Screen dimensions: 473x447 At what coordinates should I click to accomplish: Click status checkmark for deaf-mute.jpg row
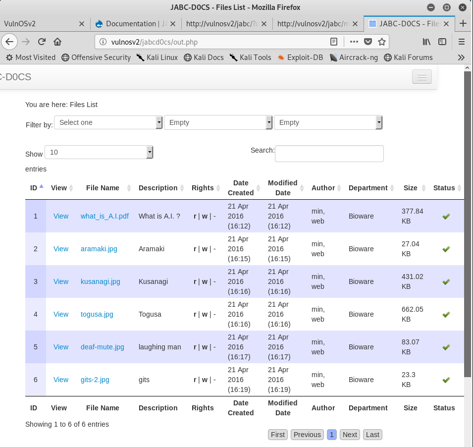coord(446,347)
